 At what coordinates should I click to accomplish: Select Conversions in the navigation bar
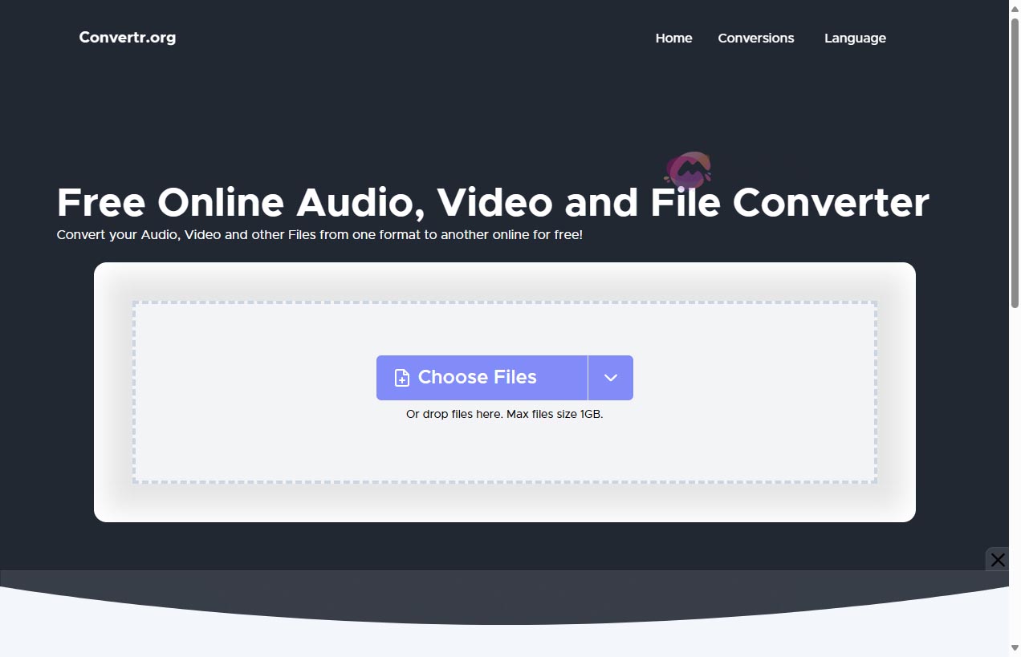pos(755,38)
